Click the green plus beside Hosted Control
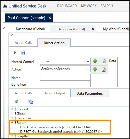The image size is (130, 139). pyautogui.click(x=95, y=61)
